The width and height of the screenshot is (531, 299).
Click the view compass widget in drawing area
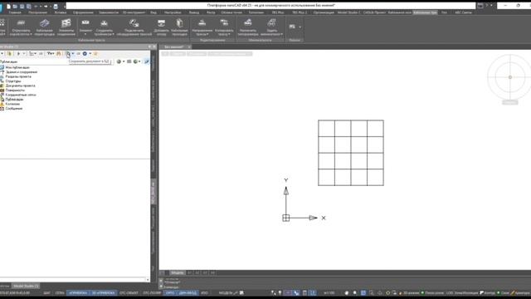point(510,77)
